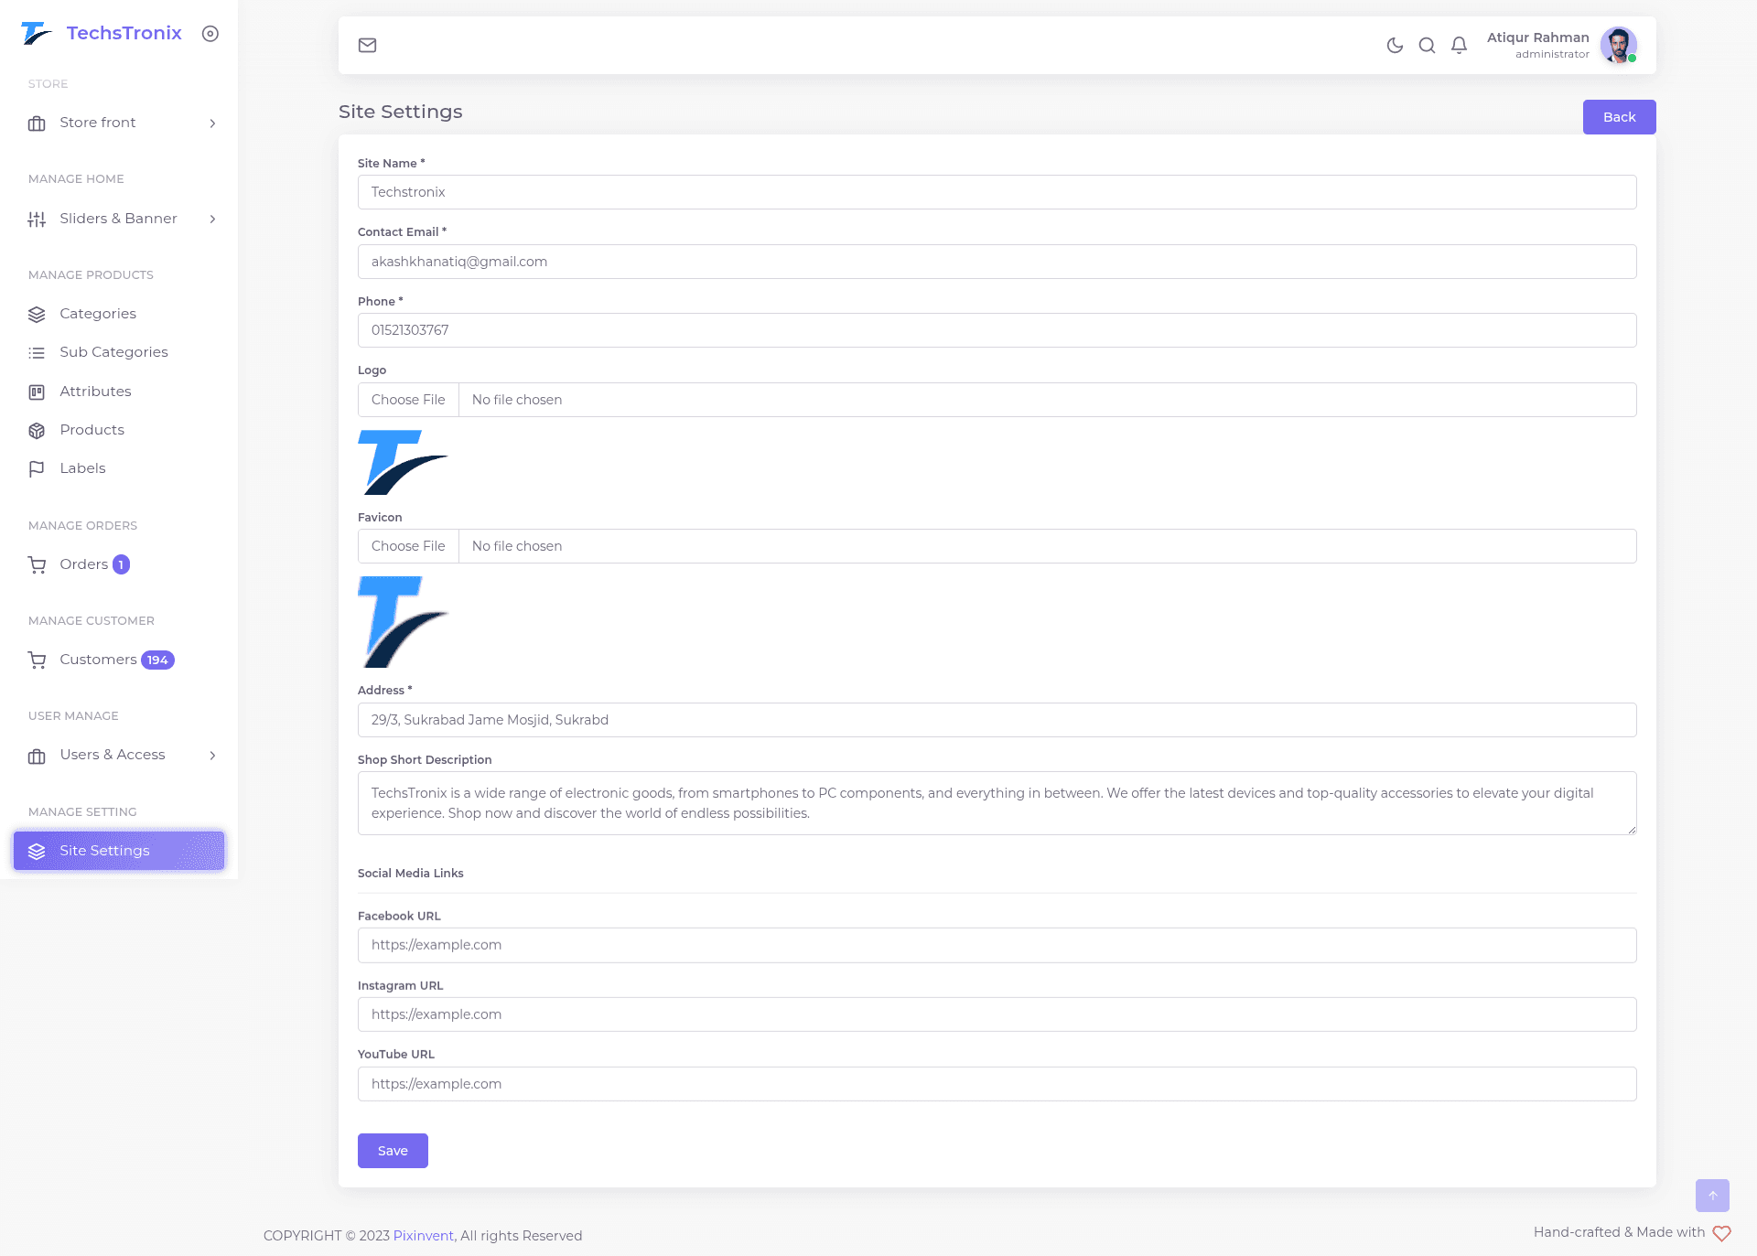
Task: Follow the Pixinvent footer link
Action: coord(423,1236)
